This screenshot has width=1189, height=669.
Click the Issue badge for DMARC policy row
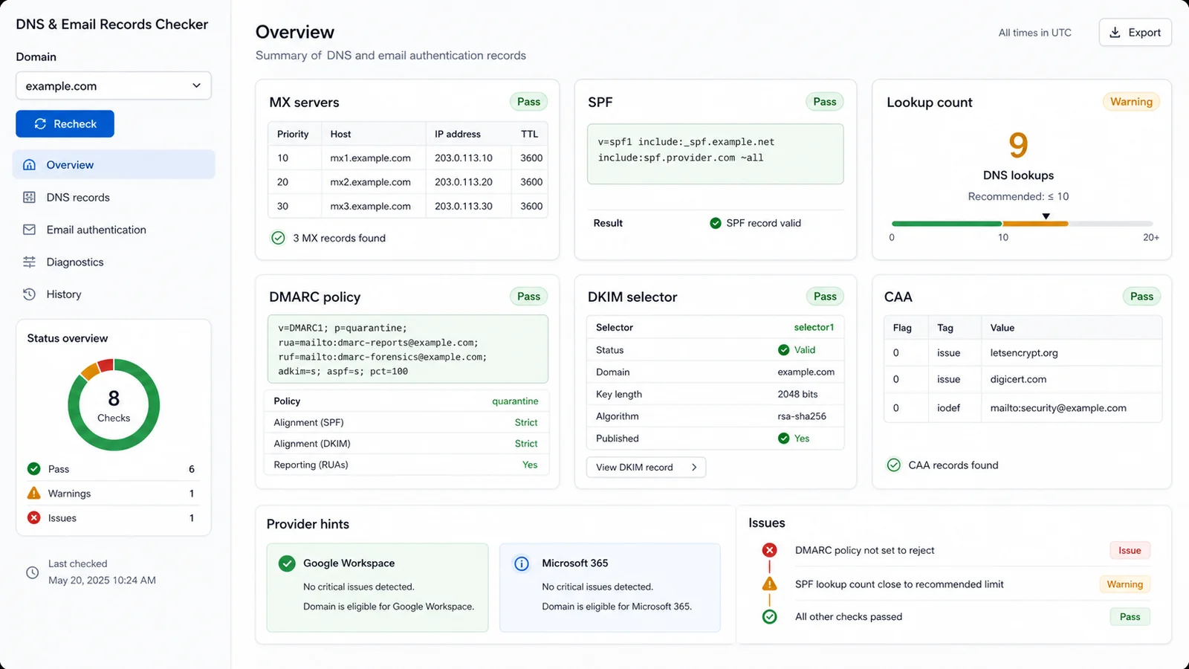point(1130,551)
